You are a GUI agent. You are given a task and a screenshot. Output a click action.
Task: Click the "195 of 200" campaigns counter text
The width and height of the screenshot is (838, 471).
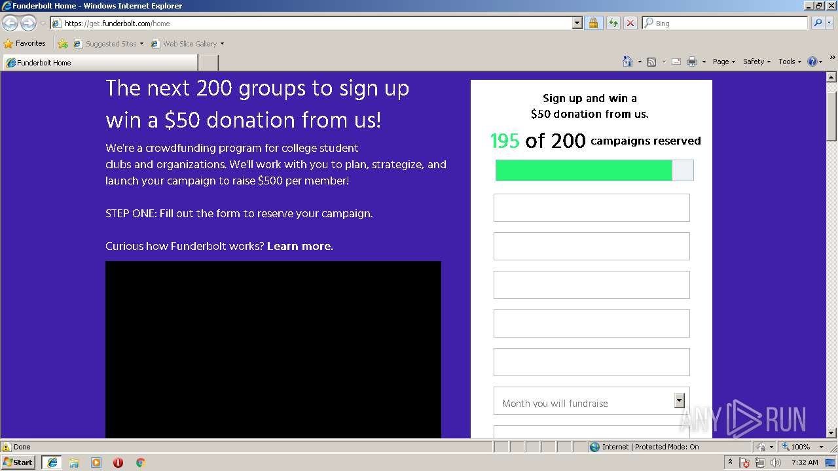click(x=538, y=141)
